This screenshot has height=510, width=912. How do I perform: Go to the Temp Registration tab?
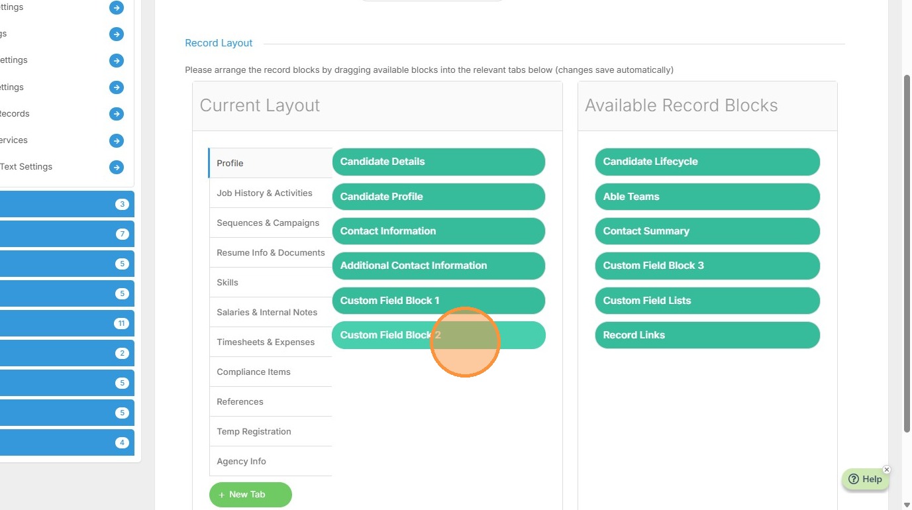pos(270,431)
